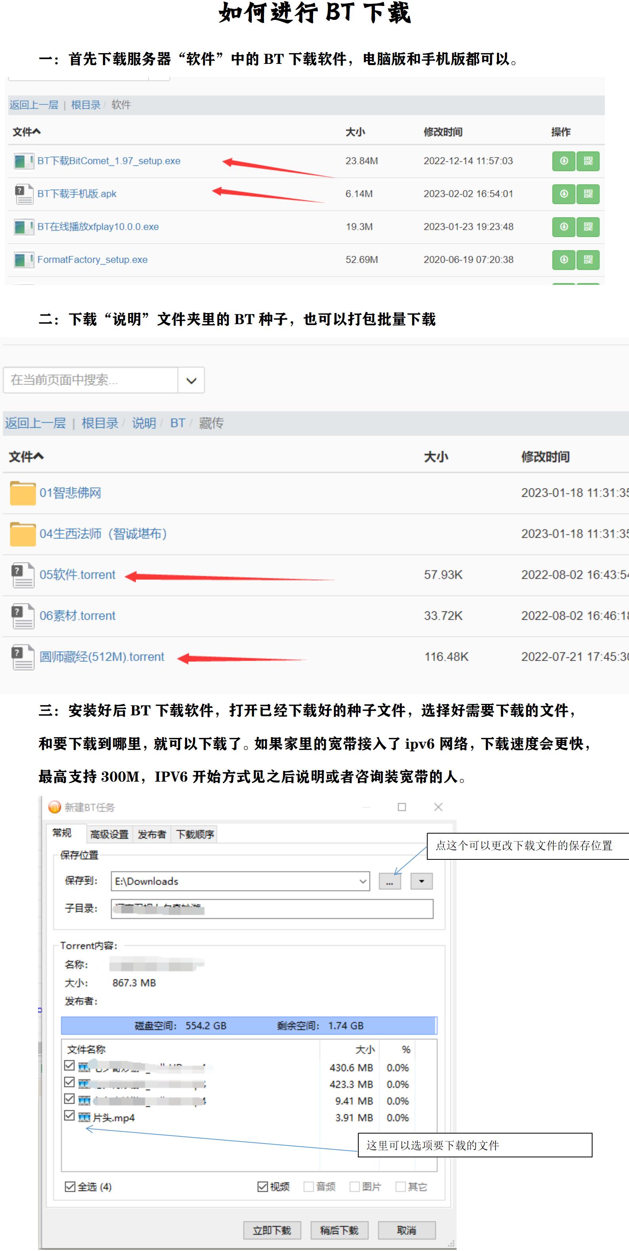Uncheck the 片头.mp4 file checkbox

[69, 1116]
